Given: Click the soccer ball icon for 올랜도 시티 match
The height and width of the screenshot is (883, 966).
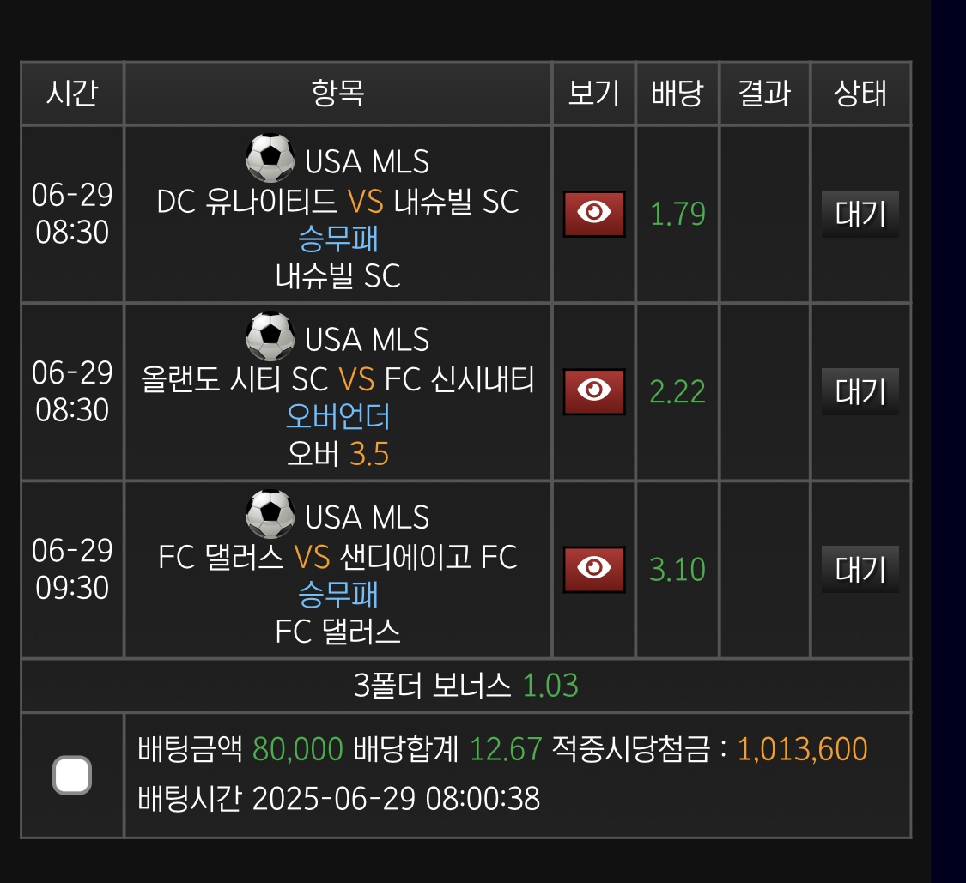Looking at the screenshot, I should click(x=270, y=336).
